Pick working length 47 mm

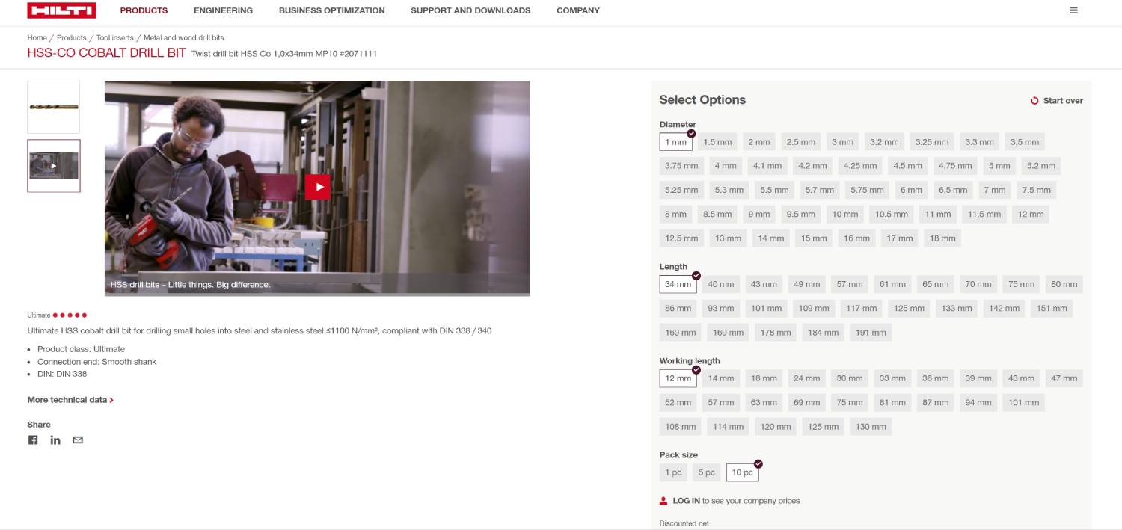[1064, 378]
